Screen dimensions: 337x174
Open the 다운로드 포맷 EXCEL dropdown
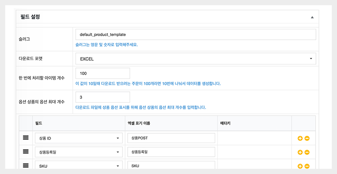click(x=195, y=59)
